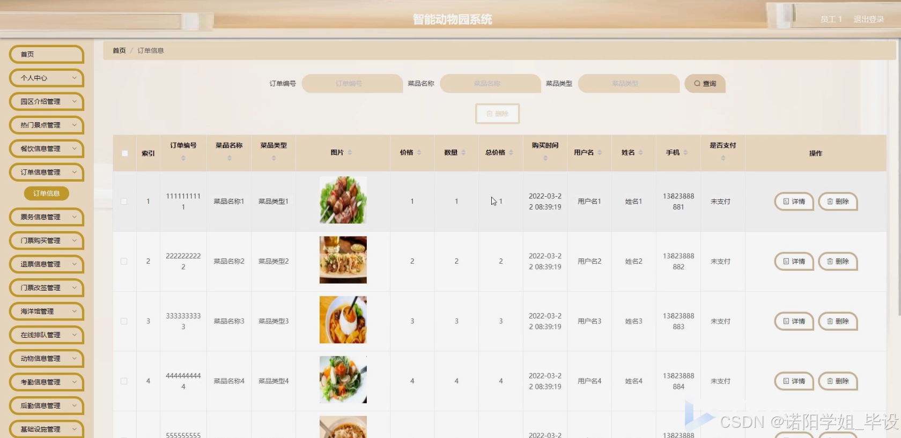
Task: Click the 员工 1 user label
Action: click(x=831, y=19)
